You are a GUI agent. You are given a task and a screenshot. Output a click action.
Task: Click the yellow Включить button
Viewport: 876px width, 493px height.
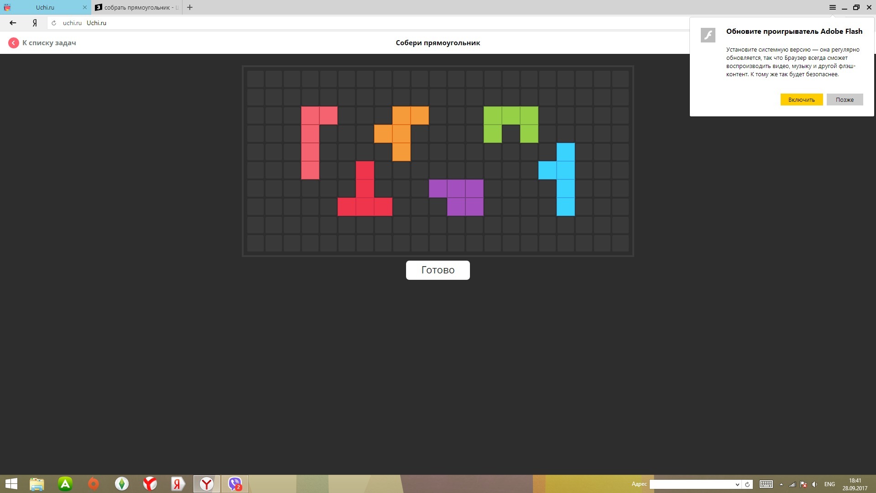(801, 100)
